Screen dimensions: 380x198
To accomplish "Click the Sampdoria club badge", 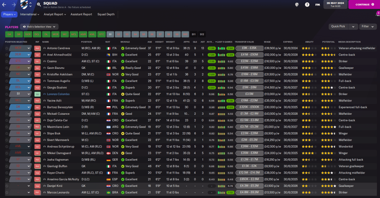I will [x=23, y=5].
